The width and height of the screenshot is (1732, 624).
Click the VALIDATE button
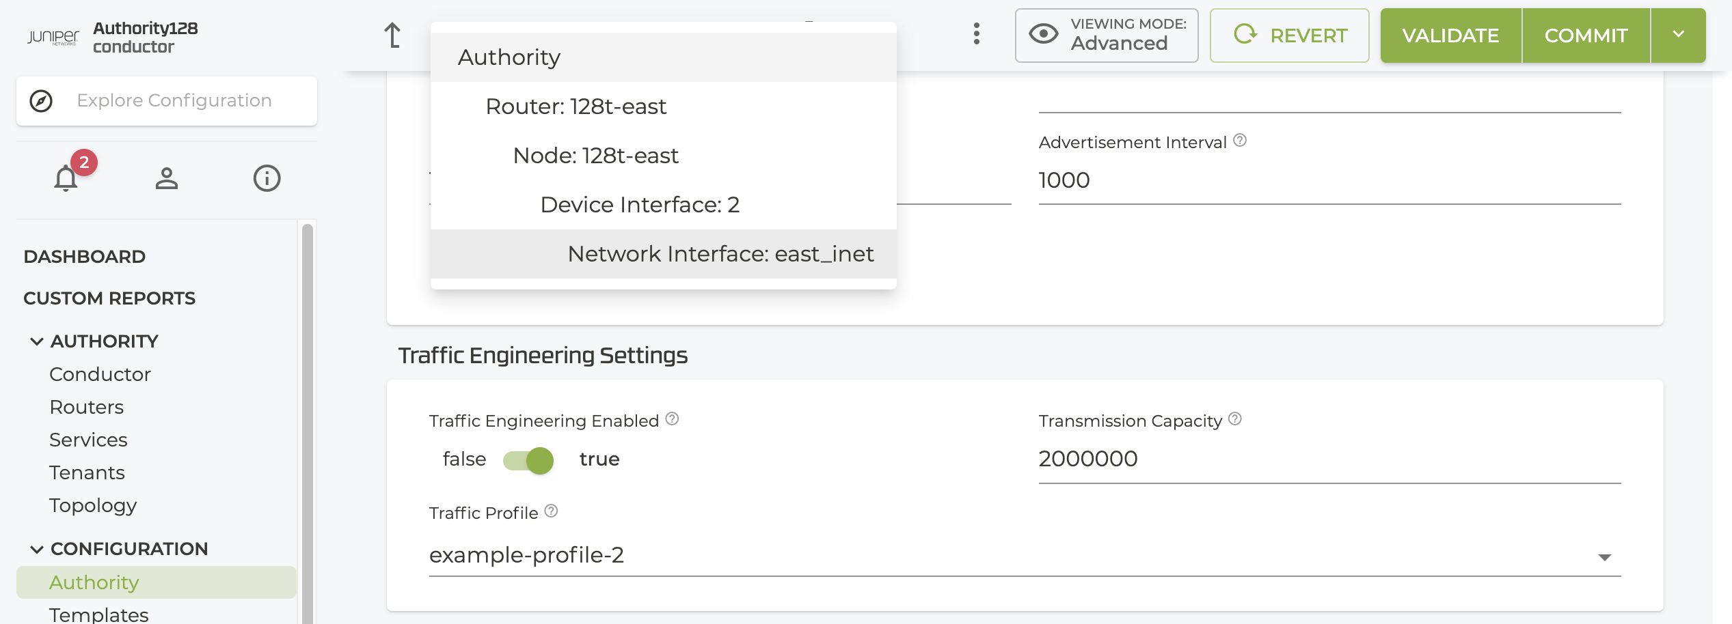(x=1450, y=36)
